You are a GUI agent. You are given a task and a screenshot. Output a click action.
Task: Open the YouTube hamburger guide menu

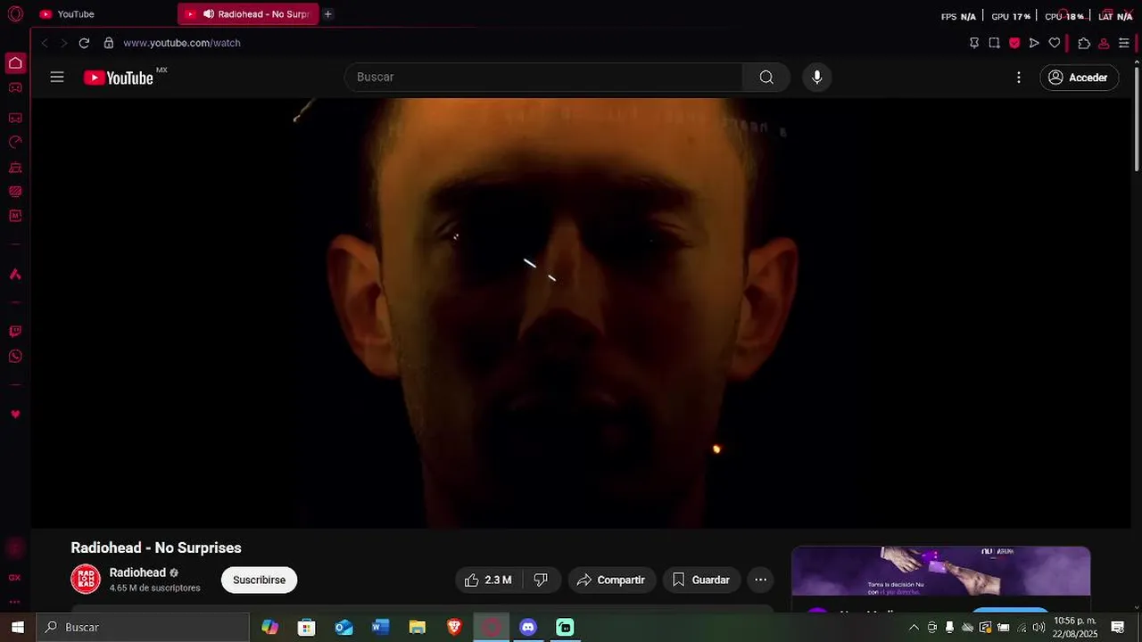click(x=57, y=78)
